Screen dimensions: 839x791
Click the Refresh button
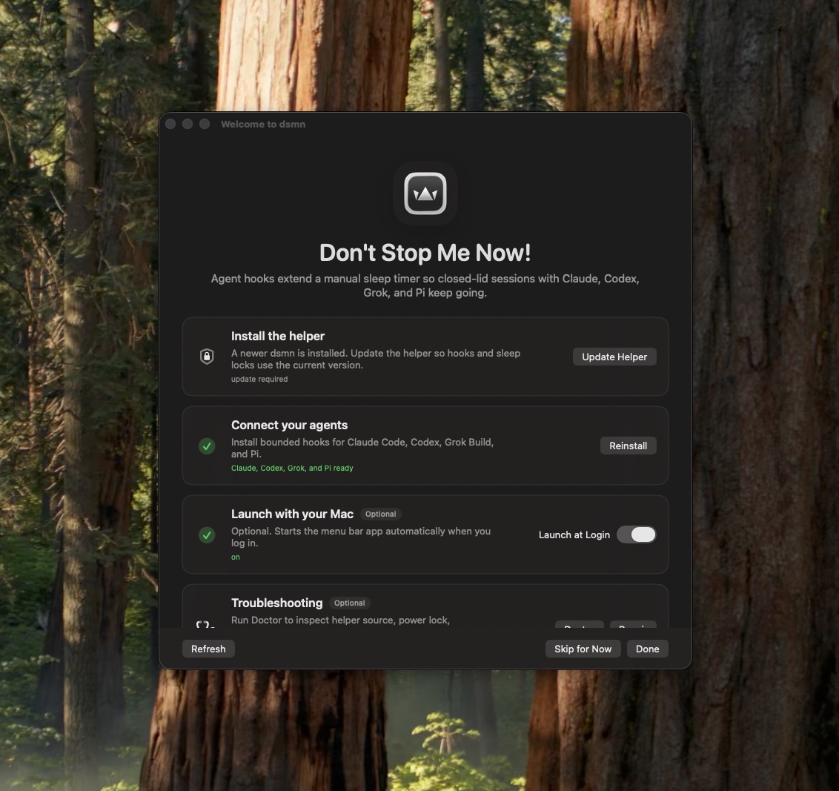click(x=208, y=649)
